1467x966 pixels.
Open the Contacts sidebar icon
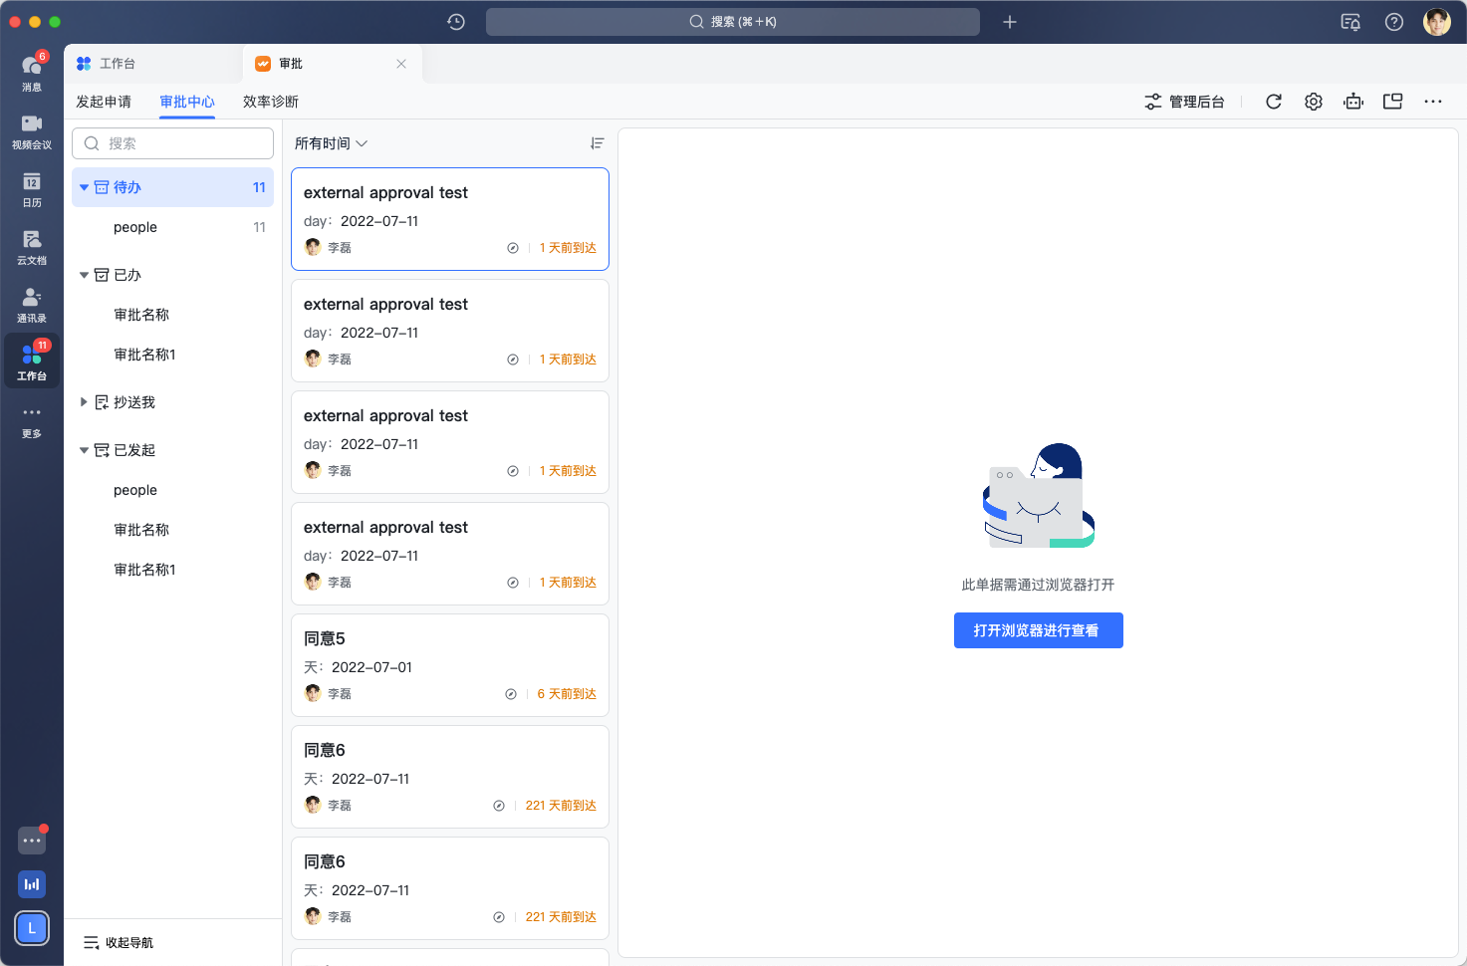point(32,303)
